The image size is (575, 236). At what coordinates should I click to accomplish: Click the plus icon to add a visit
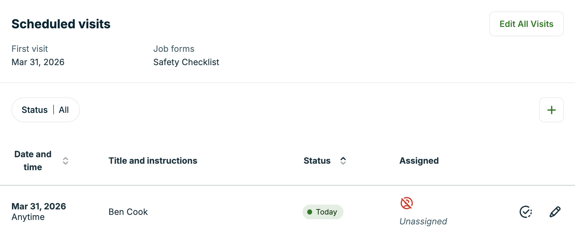pos(551,110)
